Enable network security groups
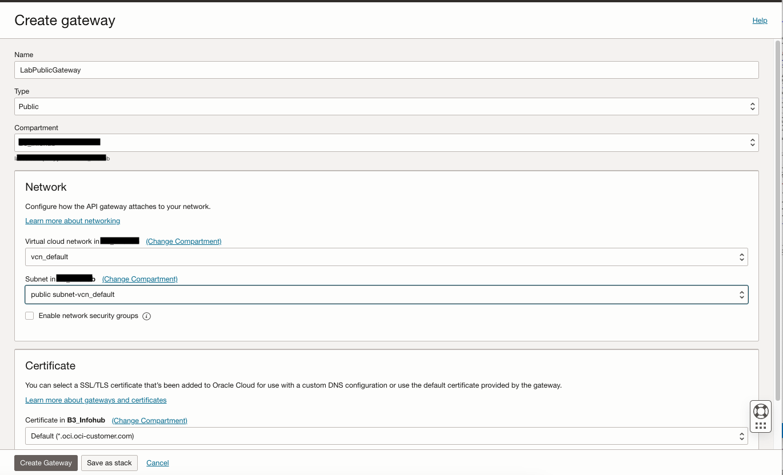Viewport: 783px width, 475px height. tap(29, 316)
